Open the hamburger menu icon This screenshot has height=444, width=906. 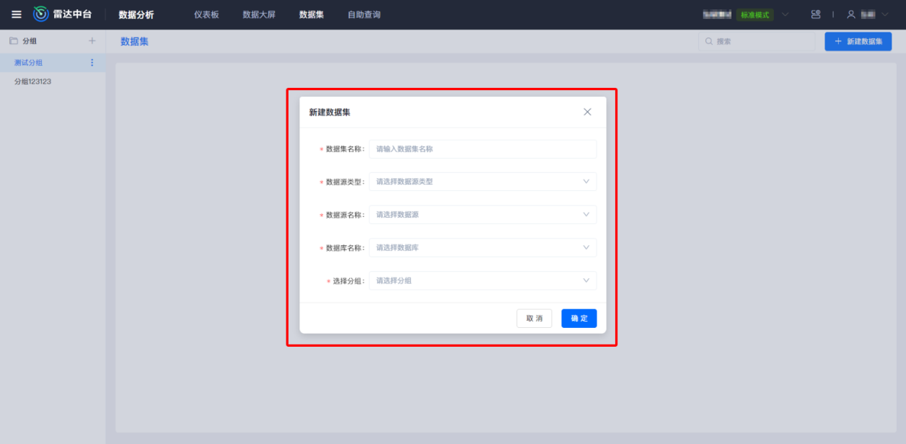[x=17, y=14]
